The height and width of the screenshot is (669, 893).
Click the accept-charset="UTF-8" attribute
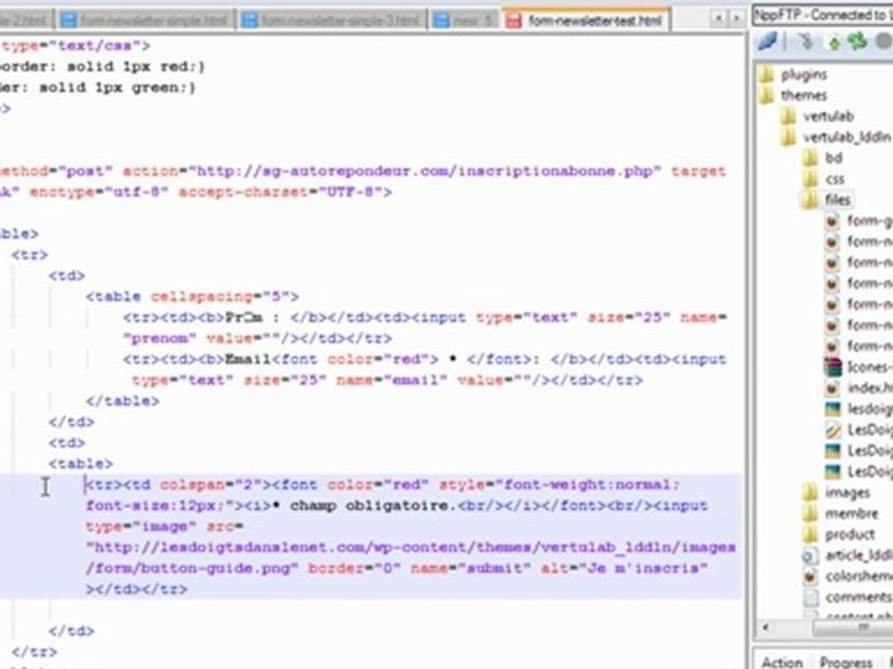[x=281, y=192]
